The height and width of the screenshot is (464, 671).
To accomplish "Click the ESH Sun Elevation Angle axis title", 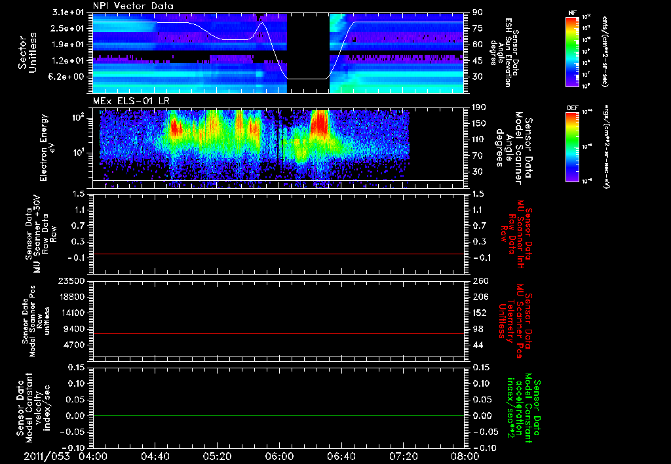I will coord(504,52).
